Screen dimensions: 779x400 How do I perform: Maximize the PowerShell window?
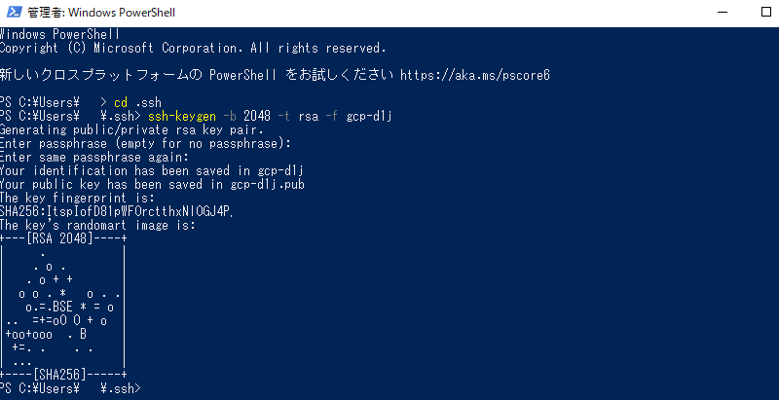click(x=765, y=13)
